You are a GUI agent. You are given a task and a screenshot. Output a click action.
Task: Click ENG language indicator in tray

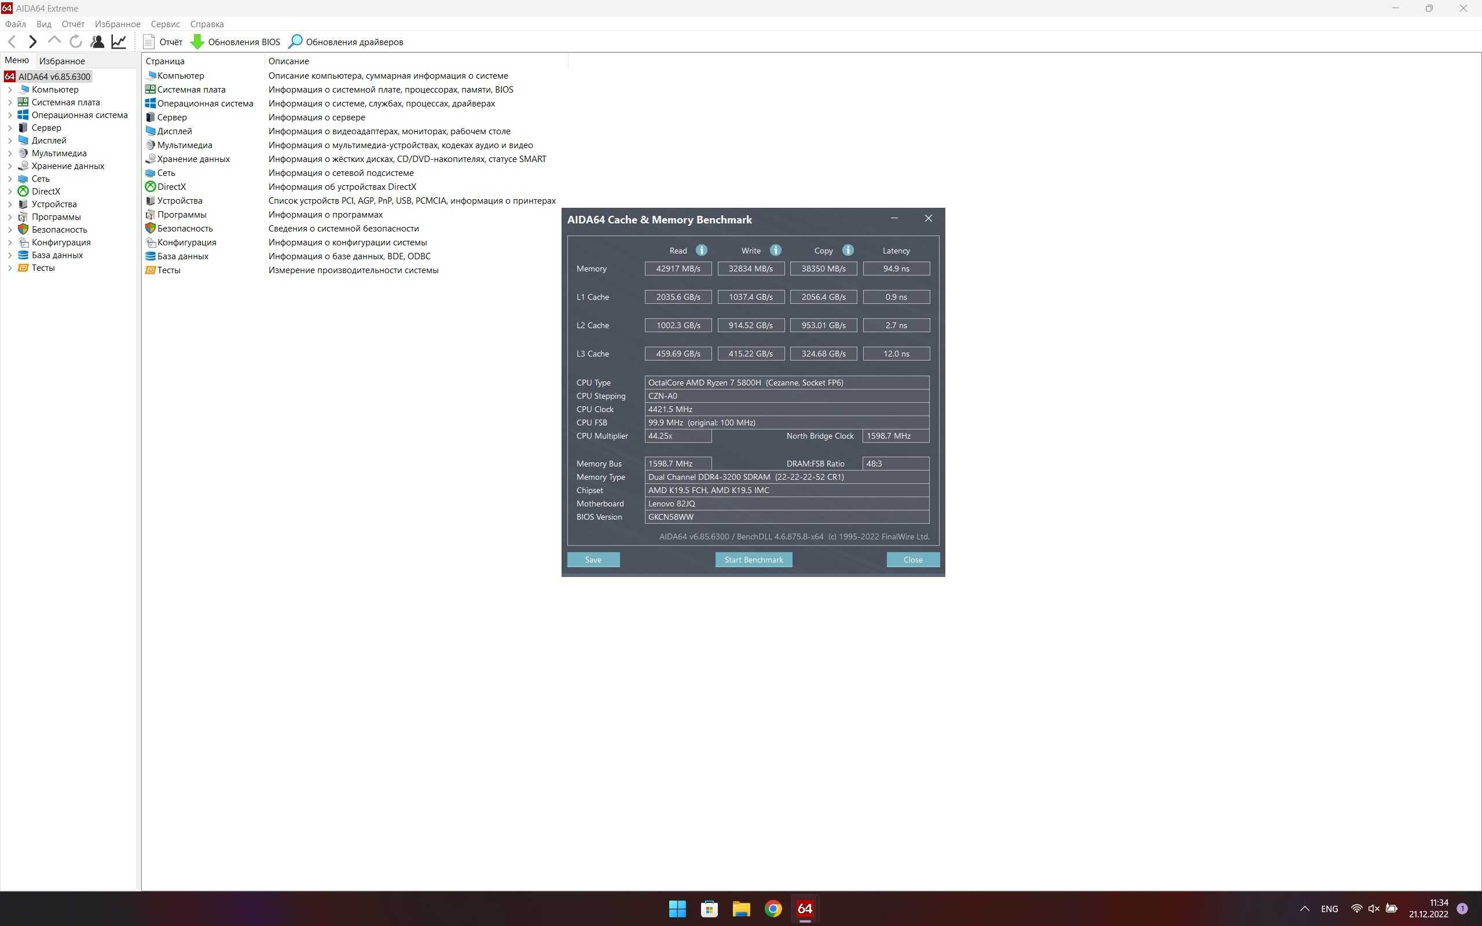pyautogui.click(x=1330, y=908)
